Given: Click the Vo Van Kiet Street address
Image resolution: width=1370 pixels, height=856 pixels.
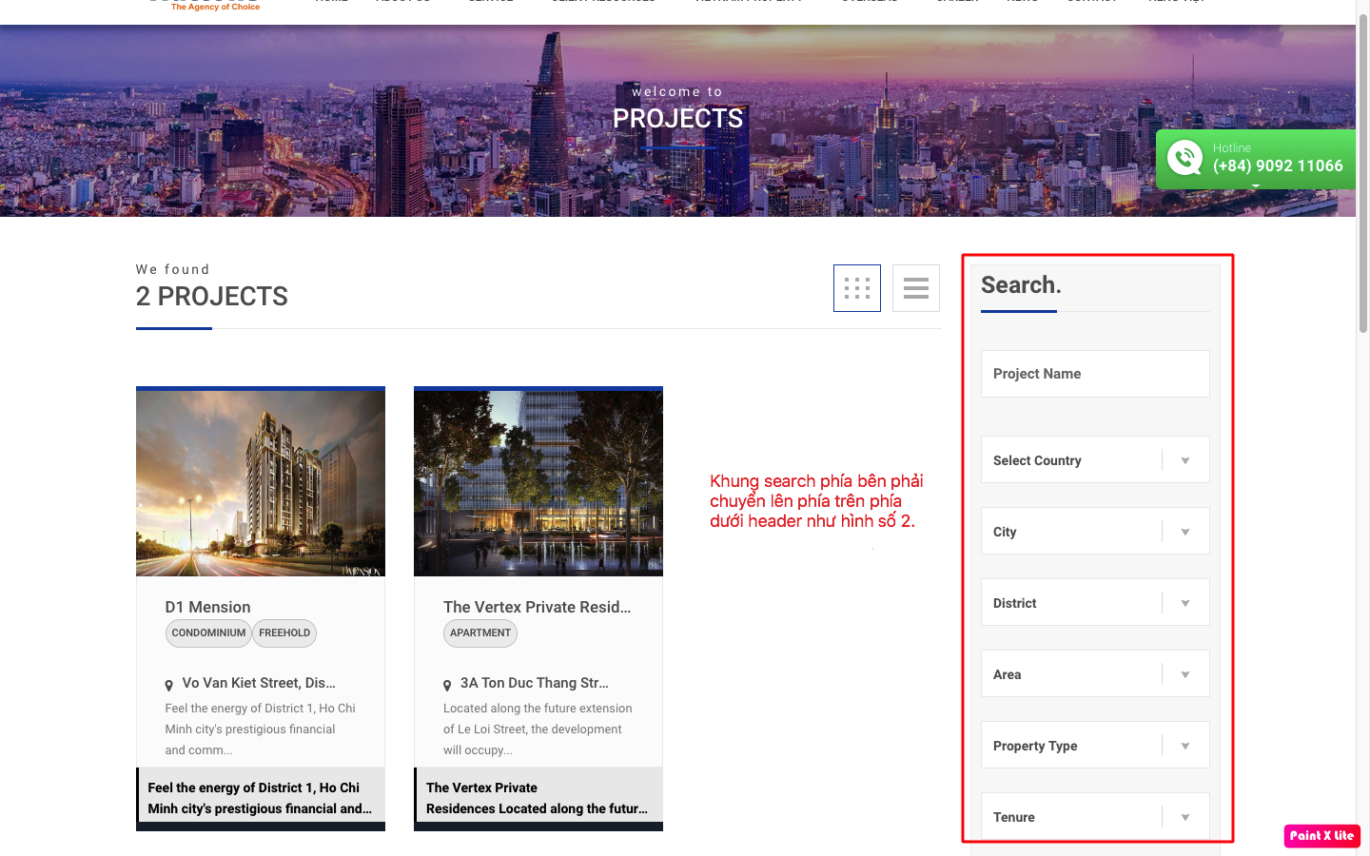Looking at the screenshot, I should pyautogui.click(x=259, y=683).
